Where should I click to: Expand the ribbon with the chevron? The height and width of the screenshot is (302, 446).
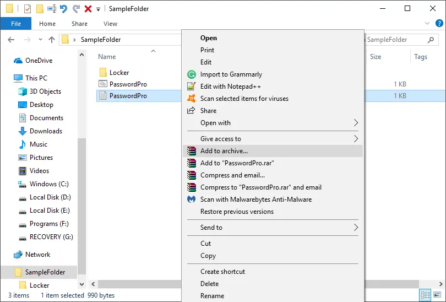[428, 24]
